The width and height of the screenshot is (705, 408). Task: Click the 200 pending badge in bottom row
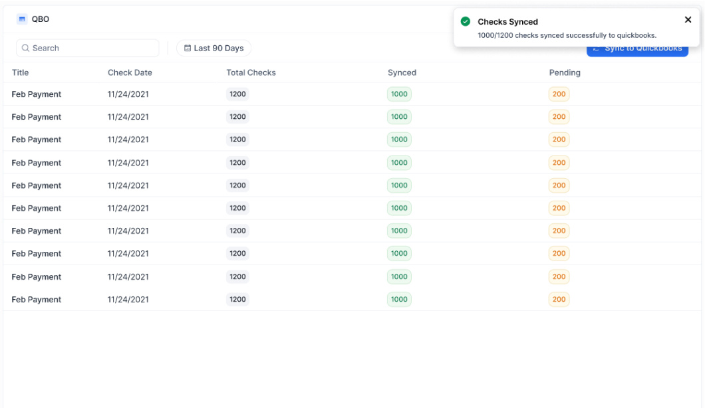(x=559, y=299)
